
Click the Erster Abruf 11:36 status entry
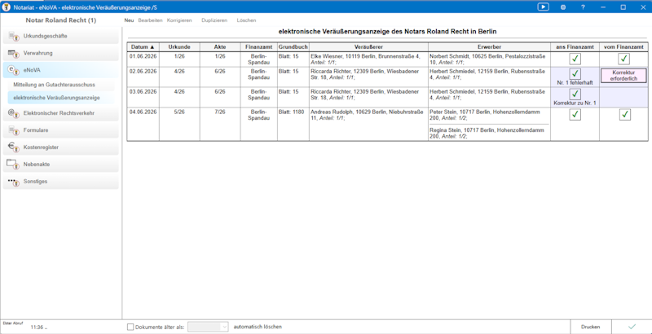[x=26, y=326]
